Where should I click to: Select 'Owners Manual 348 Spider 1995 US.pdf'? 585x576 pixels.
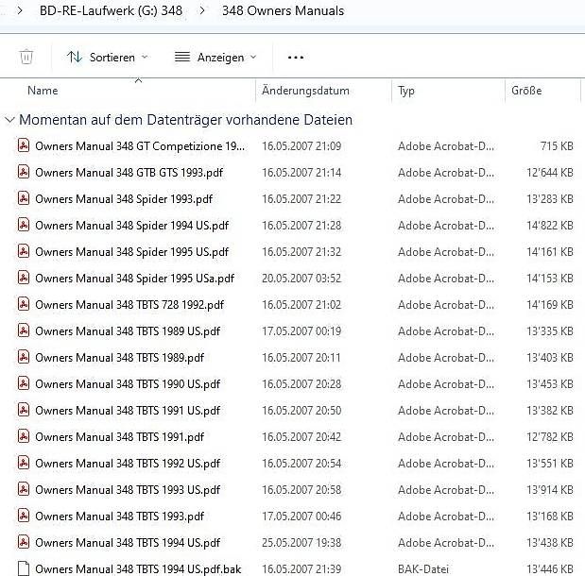[x=131, y=252]
